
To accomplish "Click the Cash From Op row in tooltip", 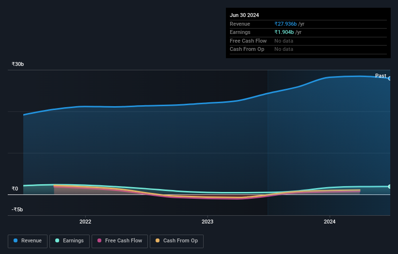I will [308, 49].
